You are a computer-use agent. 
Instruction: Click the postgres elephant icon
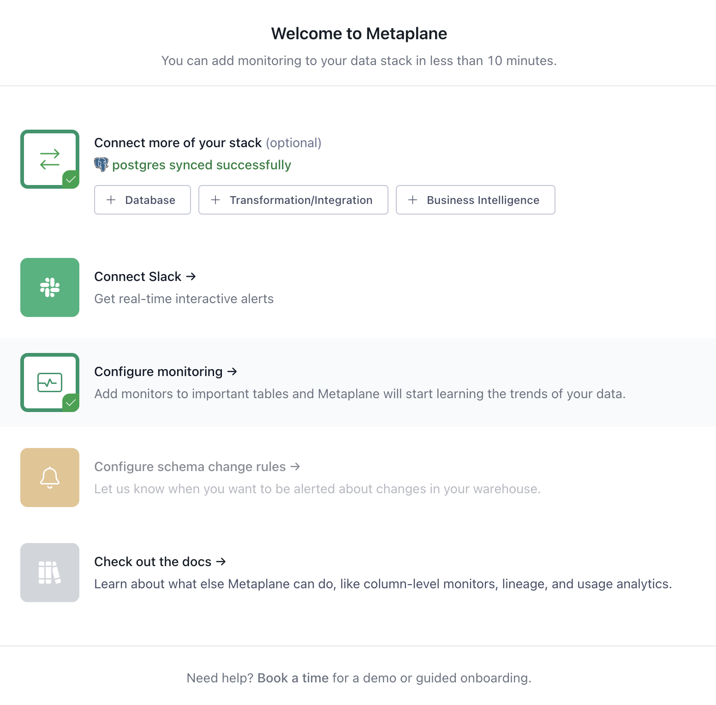pyautogui.click(x=101, y=165)
